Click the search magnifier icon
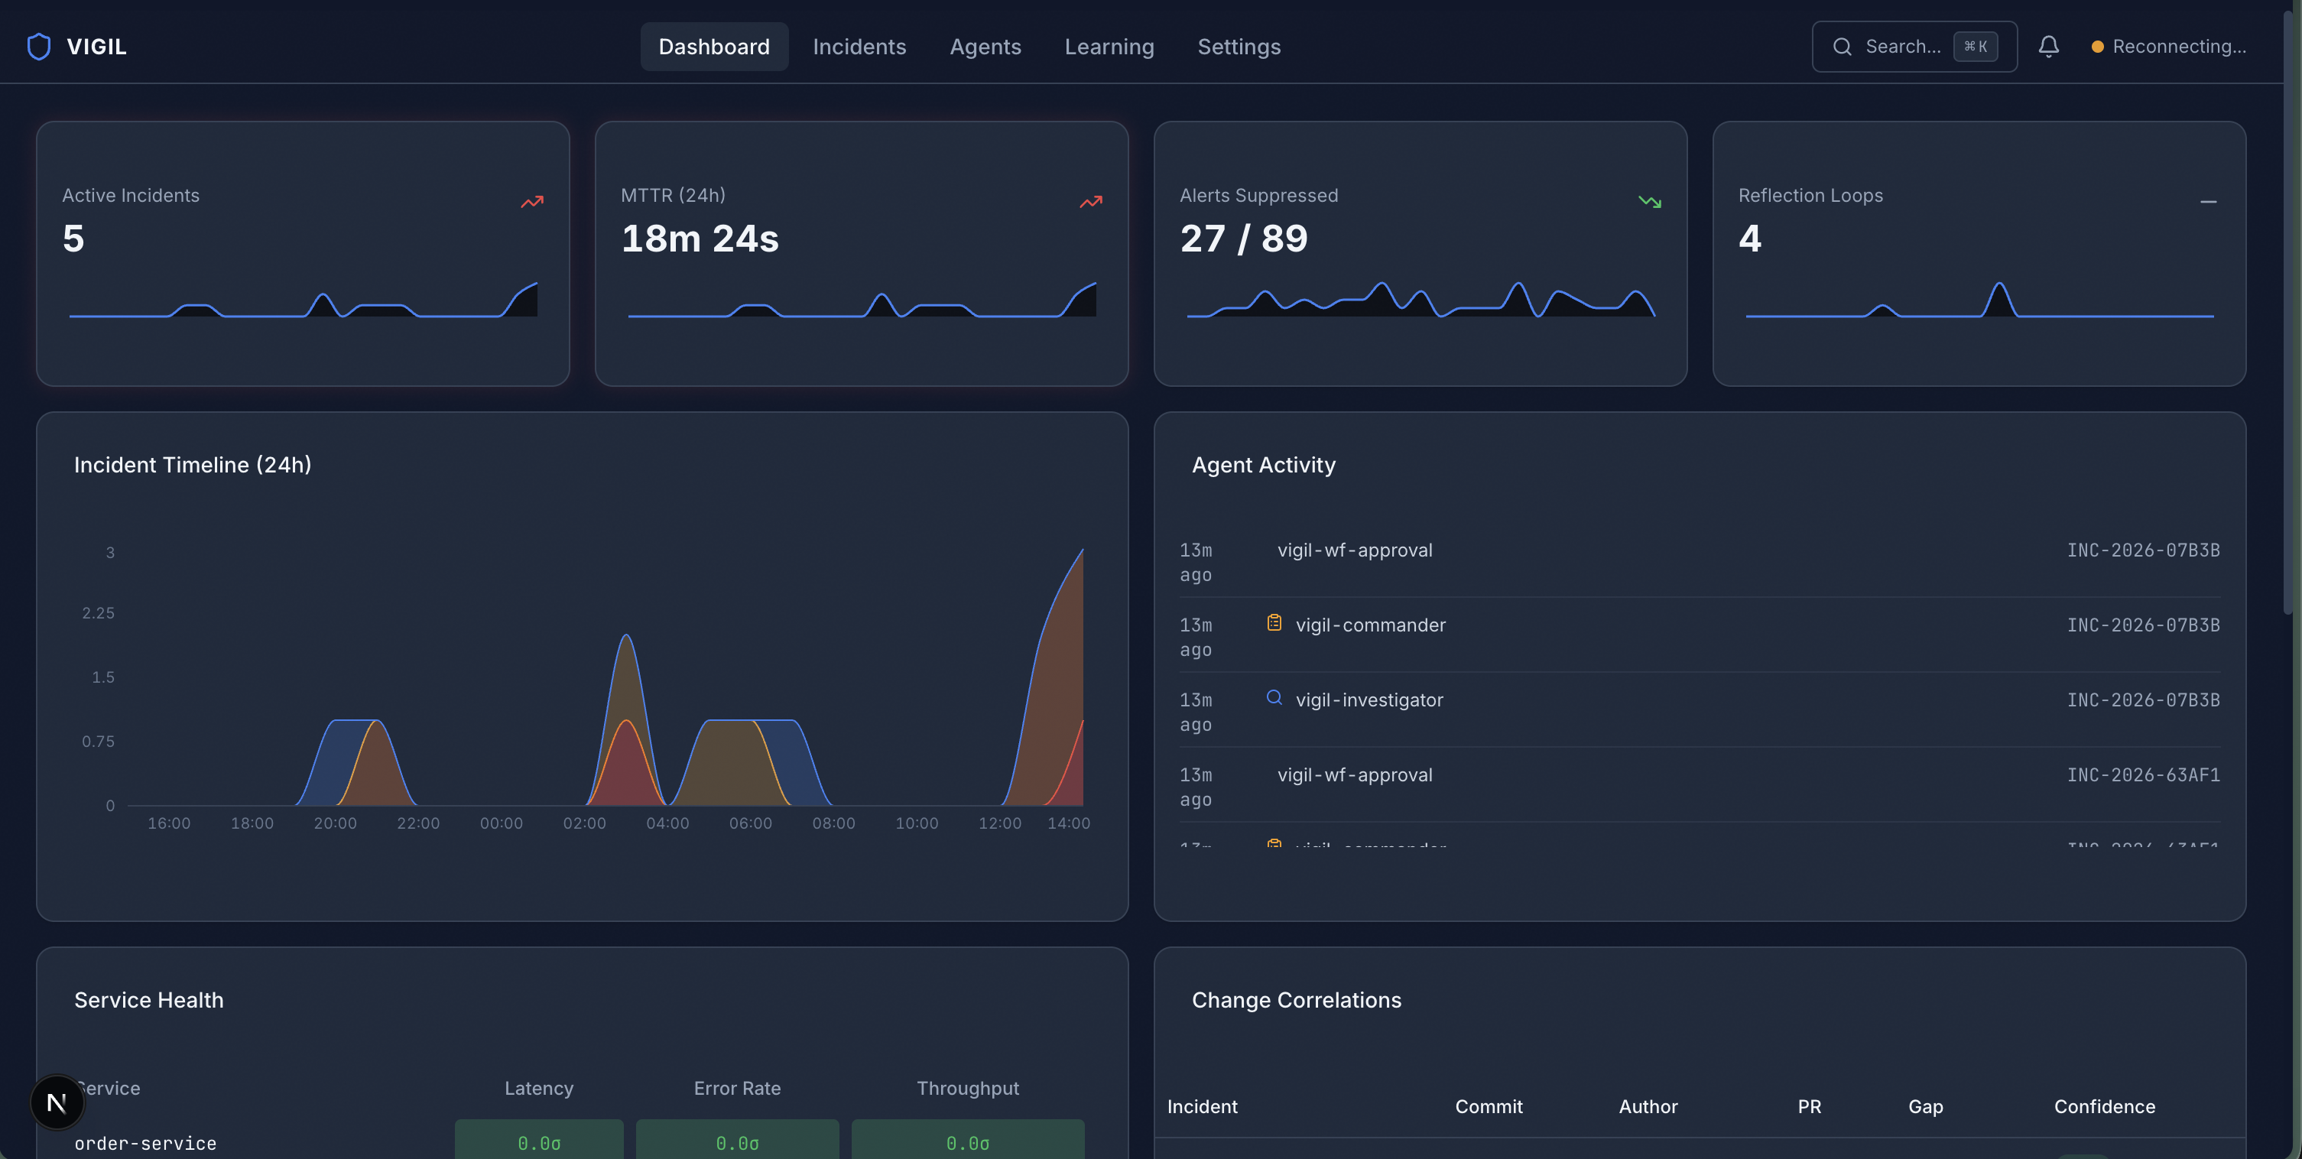 [1842, 47]
